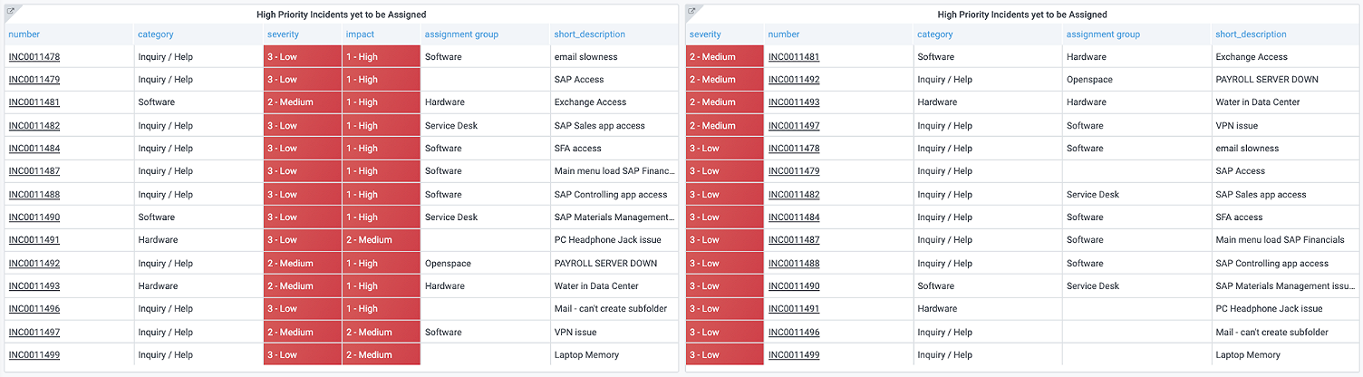Click the red severity cell of INC0011493 in right table
Screen dimensions: 1363x377
pyautogui.click(x=724, y=102)
